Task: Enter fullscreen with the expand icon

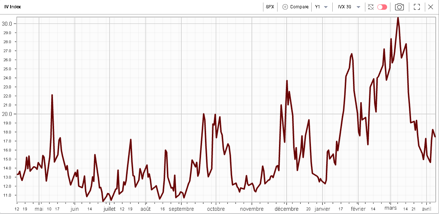Action: point(417,7)
